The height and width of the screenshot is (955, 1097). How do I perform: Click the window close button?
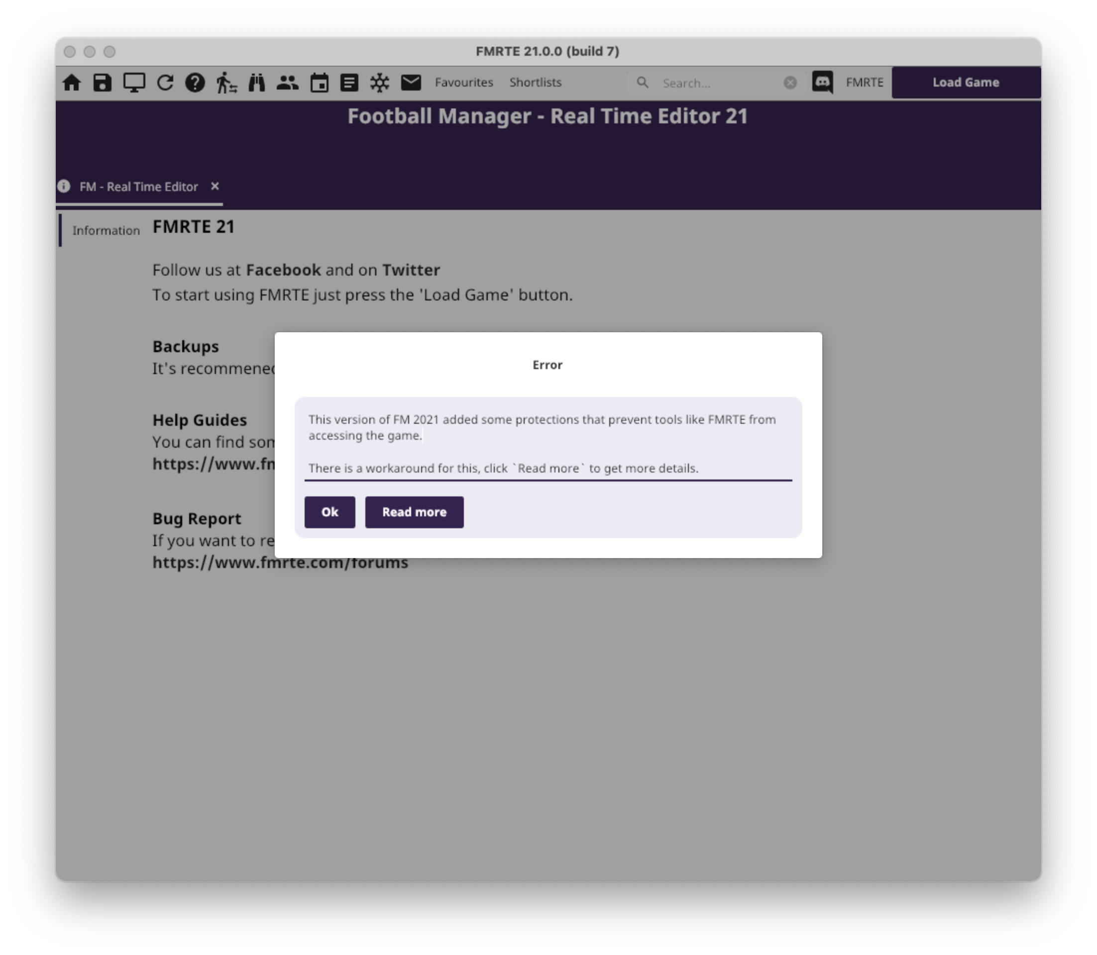(69, 52)
